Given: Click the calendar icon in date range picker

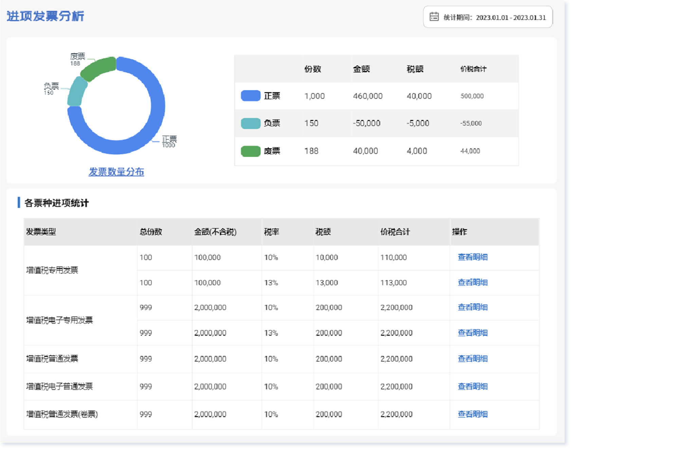Looking at the screenshot, I should [434, 17].
